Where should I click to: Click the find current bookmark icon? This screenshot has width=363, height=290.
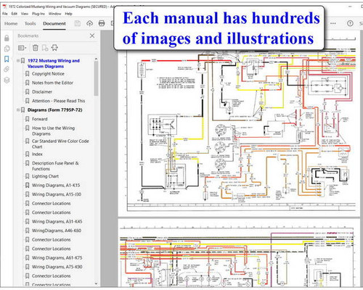click(x=54, y=48)
